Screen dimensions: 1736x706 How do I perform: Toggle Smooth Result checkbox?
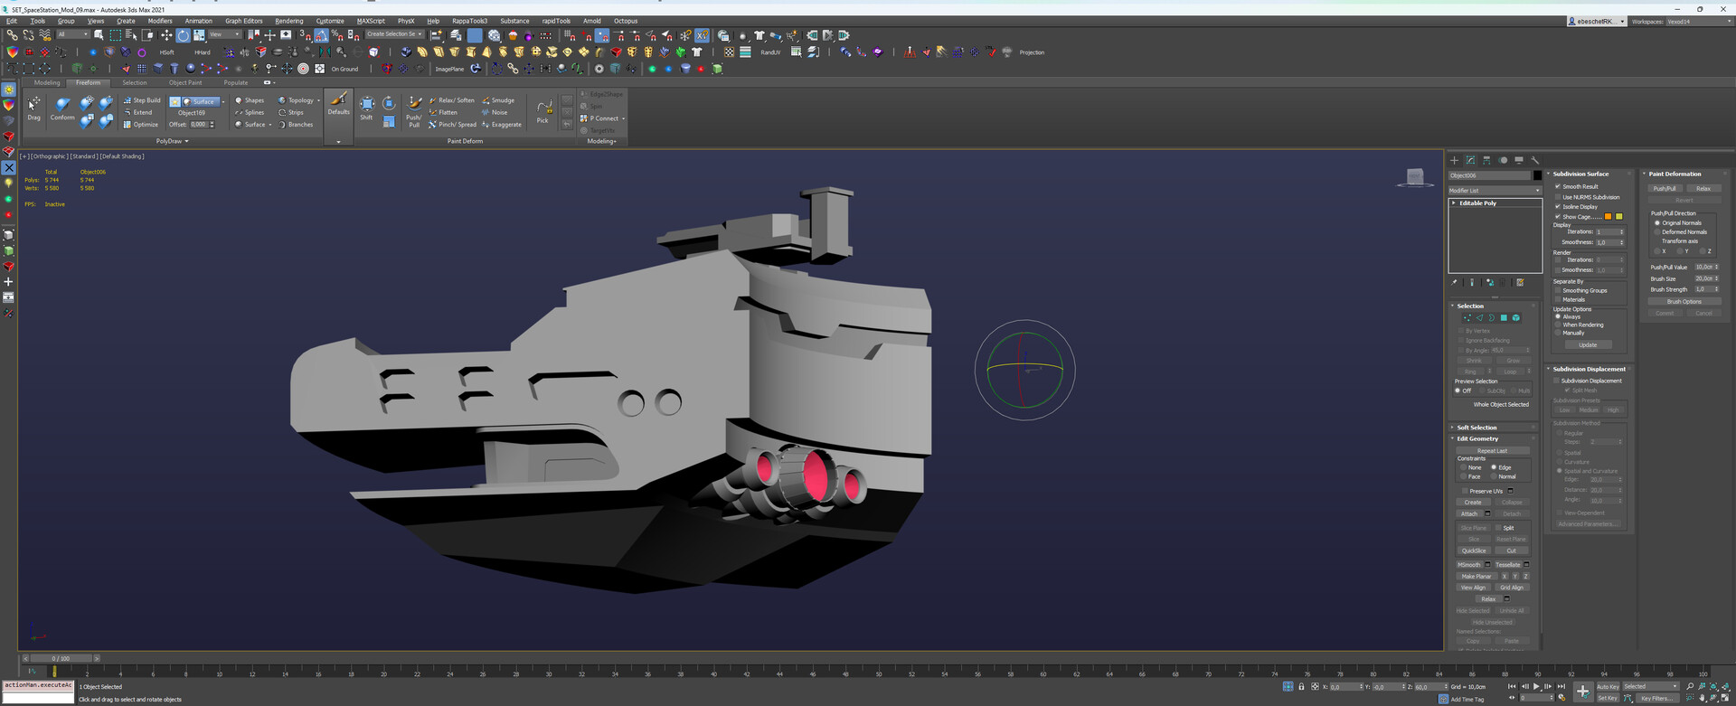[1558, 186]
